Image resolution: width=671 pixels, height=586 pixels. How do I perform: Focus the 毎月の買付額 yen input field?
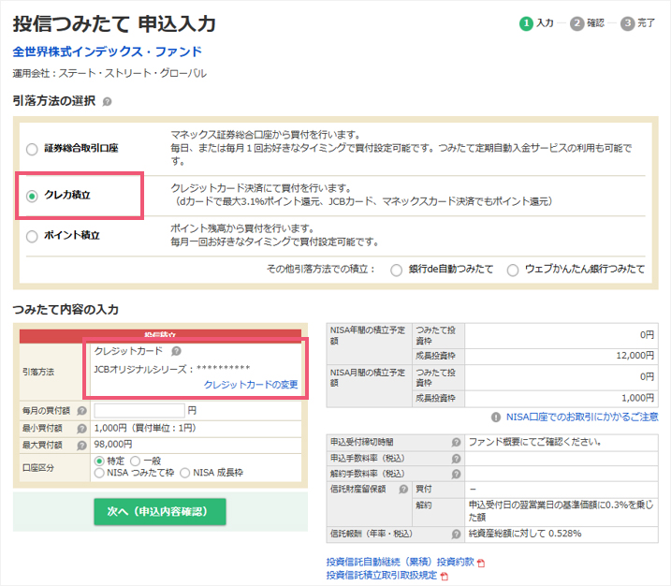pos(139,411)
